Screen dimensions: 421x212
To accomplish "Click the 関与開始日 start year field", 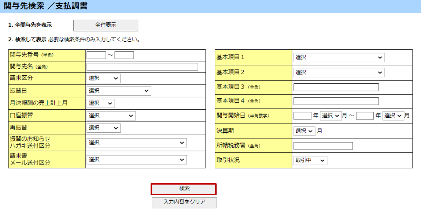I will (x=302, y=116).
